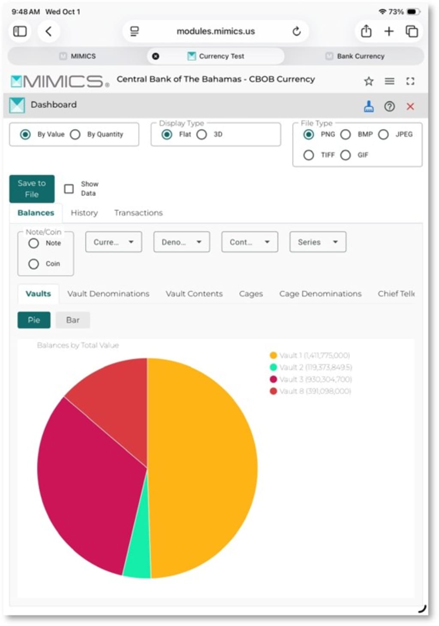Choose the 3D display type
The height and width of the screenshot is (626, 439).
coord(201,134)
